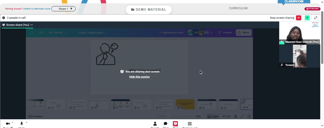Open the CURRICULUM tab
This screenshot has width=324, height=128.
(238, 8)
